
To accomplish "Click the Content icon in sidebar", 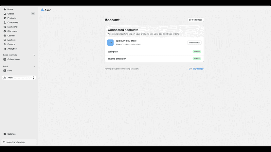I will [5, 36].
